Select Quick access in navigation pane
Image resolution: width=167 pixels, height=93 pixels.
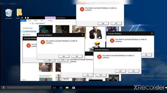[29, 28]
